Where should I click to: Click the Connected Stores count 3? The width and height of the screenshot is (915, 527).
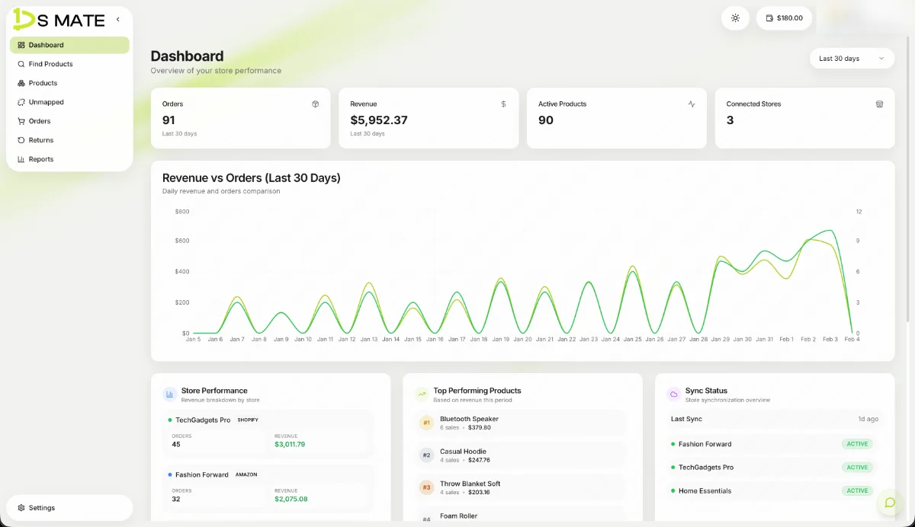tap(730, 120)
